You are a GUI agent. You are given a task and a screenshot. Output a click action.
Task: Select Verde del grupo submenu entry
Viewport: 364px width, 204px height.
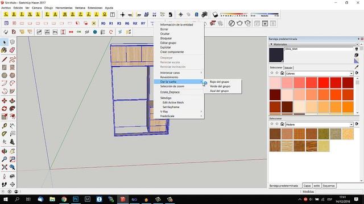coord(220,86)
